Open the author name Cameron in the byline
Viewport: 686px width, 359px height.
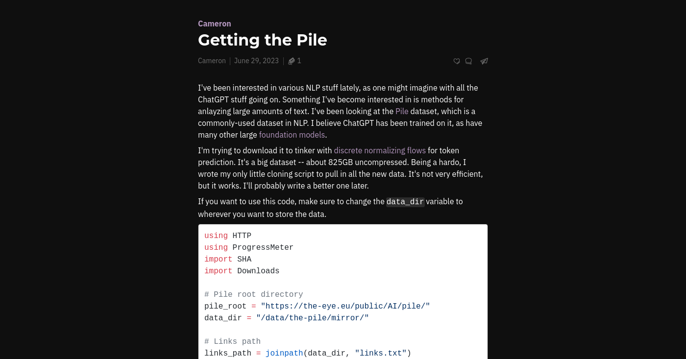212,61
